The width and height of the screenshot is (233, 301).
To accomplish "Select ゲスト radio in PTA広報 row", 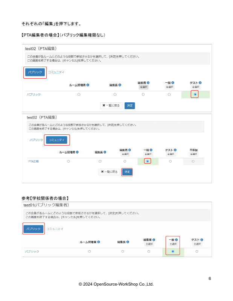I will point(170,161).
